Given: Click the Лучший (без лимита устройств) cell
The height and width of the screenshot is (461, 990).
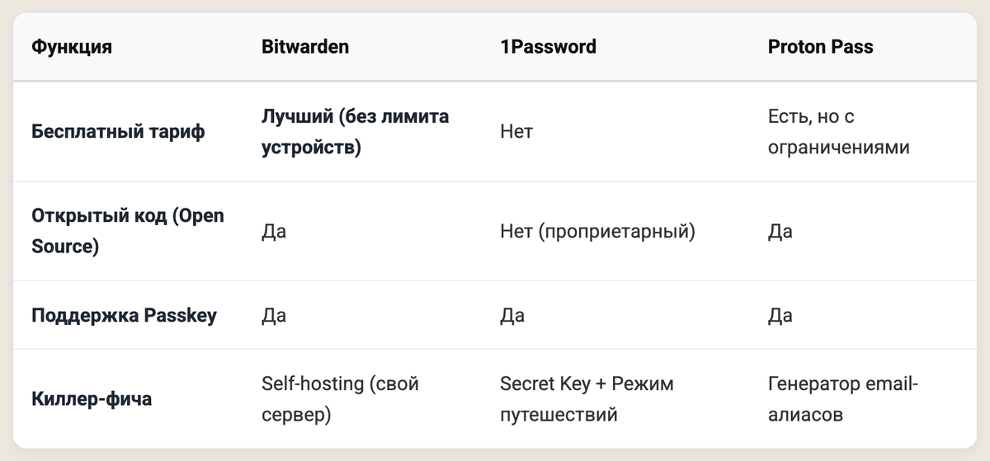Looking at the screenshot, I should (x=355, y=132).
